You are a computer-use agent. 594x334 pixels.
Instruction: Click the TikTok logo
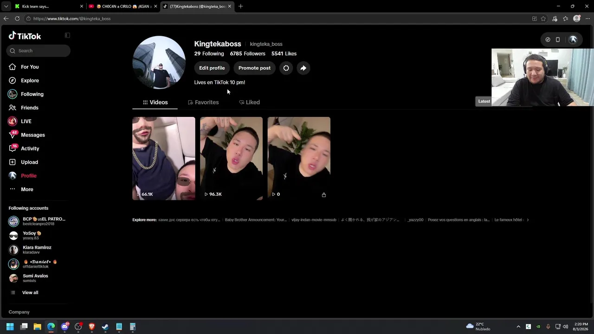25,36
